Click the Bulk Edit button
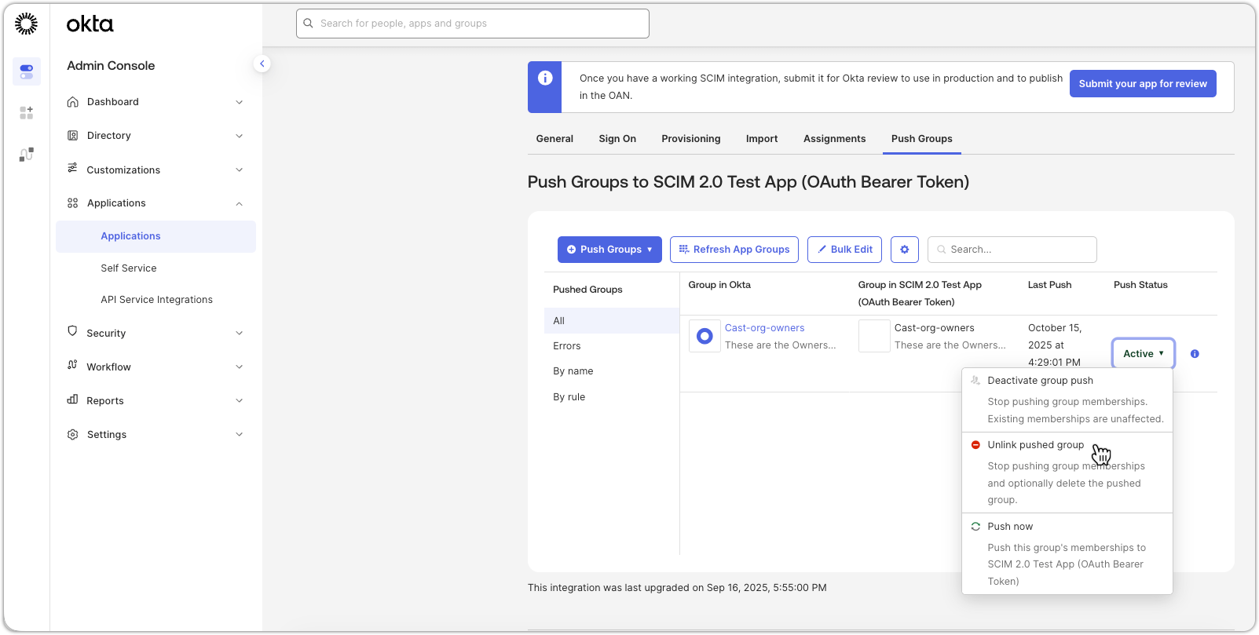 point(845,250)
